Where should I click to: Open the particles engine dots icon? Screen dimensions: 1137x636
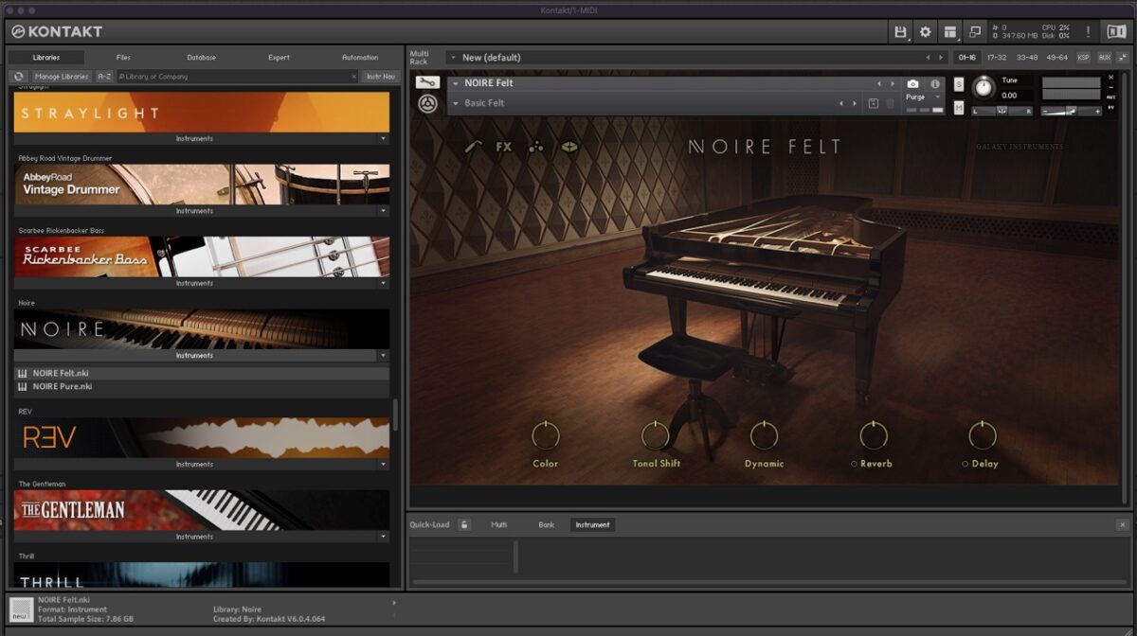[x=536, y=147]
